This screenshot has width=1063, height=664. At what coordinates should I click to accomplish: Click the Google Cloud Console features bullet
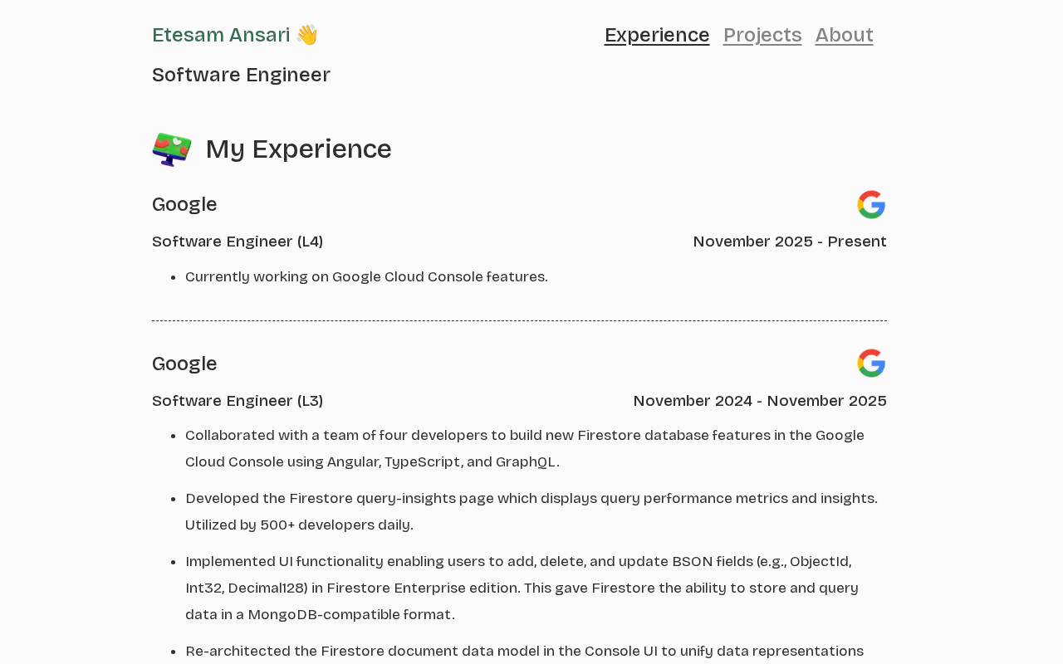pos(366,276)
